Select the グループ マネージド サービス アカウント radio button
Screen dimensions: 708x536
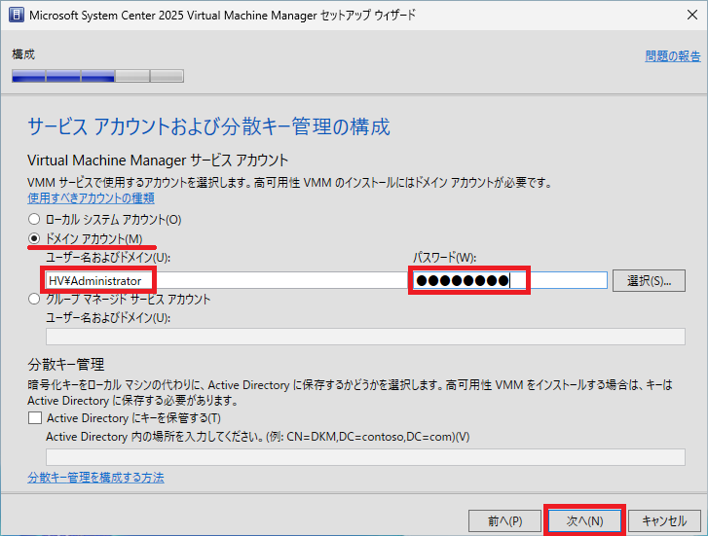coord(34,299)
